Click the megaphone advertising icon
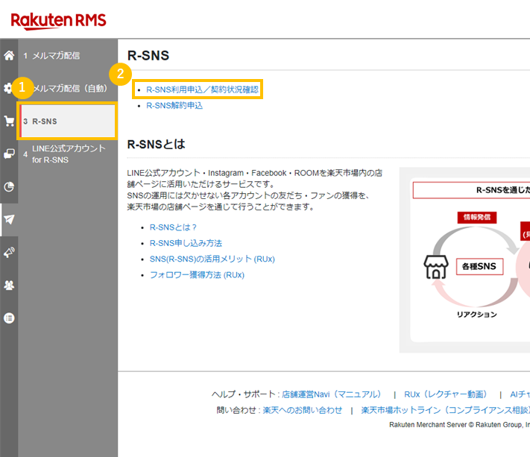This screenshot has height=457, width=530. tap(9, 252)
